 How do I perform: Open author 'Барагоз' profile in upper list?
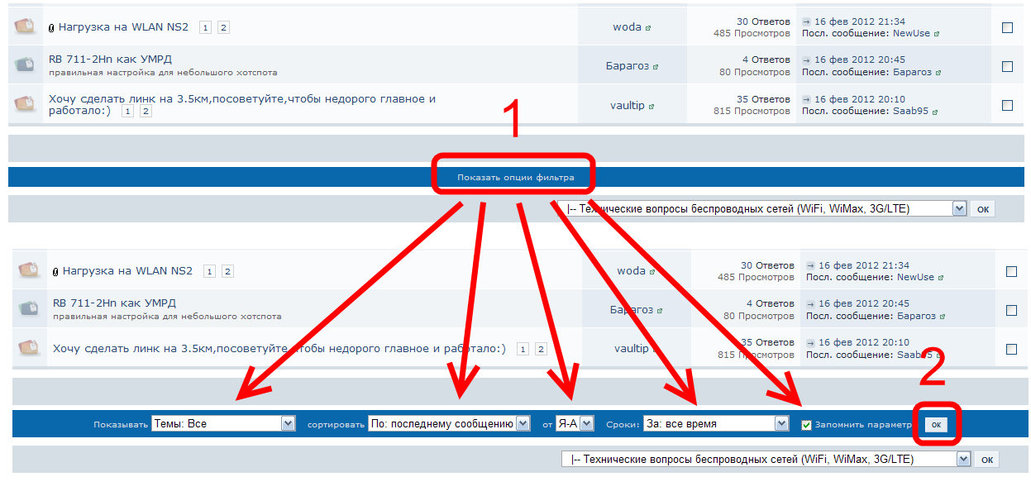628,66
